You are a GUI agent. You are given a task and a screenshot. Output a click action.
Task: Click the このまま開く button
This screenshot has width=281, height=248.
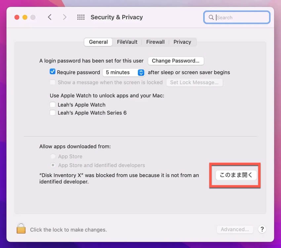236,175
